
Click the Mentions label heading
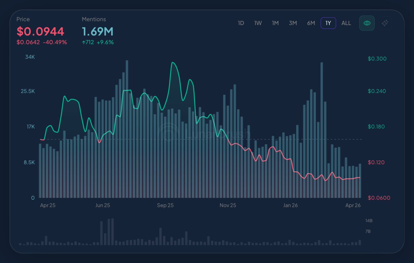click(94, 19)
